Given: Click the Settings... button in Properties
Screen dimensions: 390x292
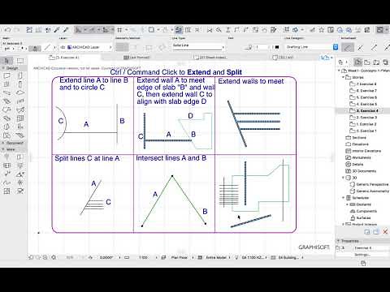Looking at the screenshot, I should tap(363, 255).
